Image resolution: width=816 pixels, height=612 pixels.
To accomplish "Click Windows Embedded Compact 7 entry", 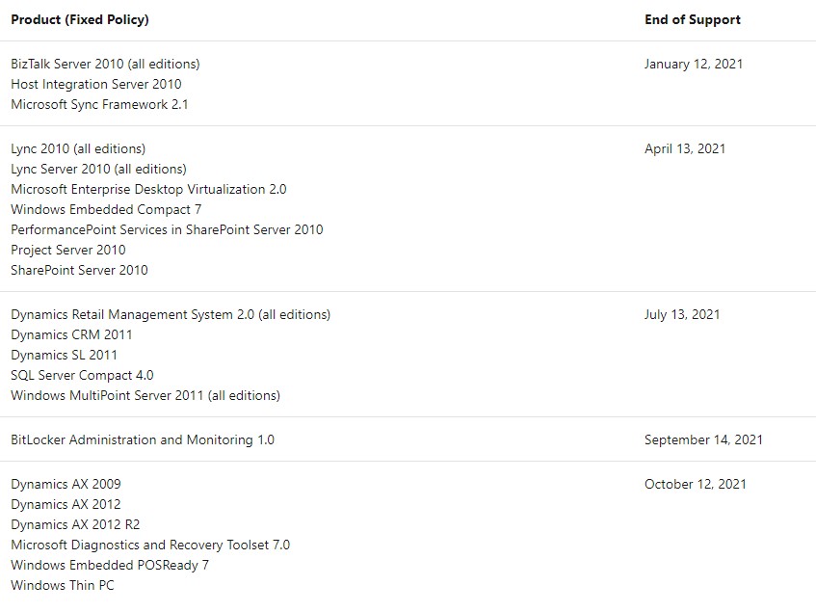I will coord(106,209).
